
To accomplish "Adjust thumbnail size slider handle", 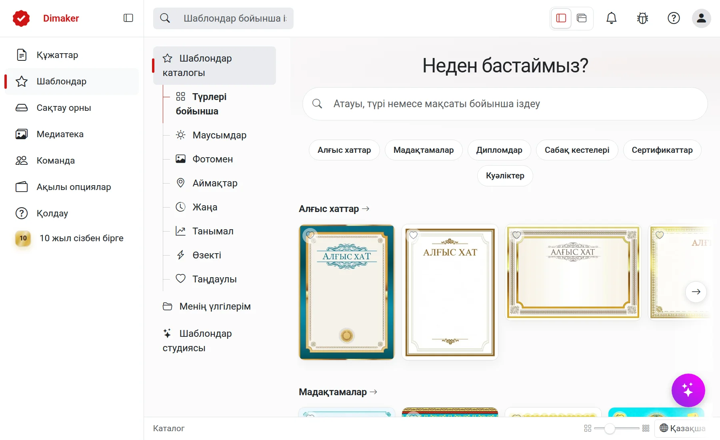I will coord(609,428).
